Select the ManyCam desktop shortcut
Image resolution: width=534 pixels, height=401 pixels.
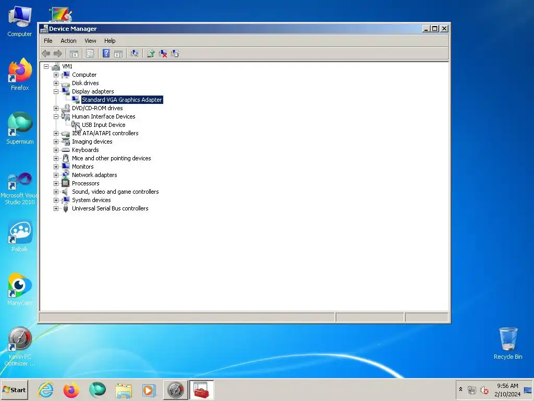pyautogui.click(x=20, y=289)
